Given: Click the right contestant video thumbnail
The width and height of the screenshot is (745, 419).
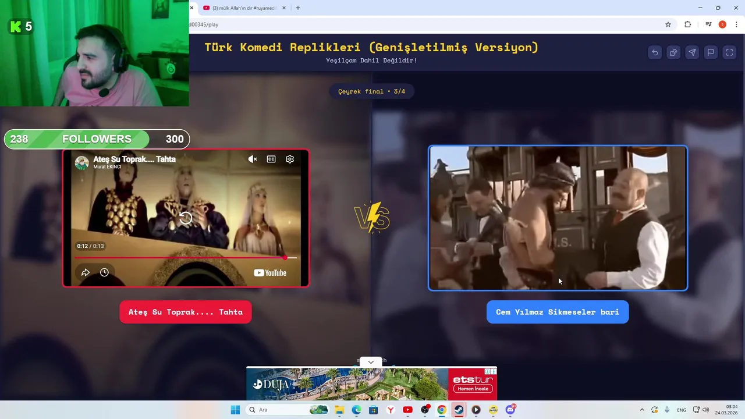Looking at the screenshot, I should click(x=558, y=218).
